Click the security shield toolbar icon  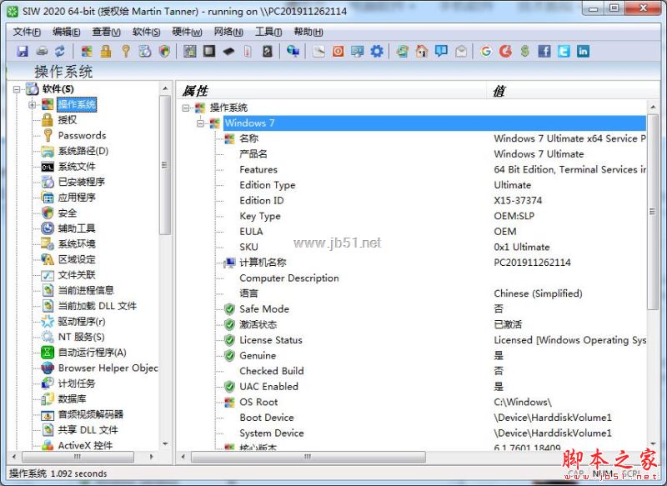[x=164, y=52]
